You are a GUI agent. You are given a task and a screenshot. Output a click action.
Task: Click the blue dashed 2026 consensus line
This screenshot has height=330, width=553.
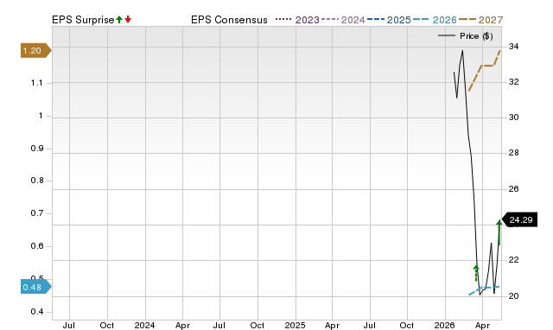point(484,290)
